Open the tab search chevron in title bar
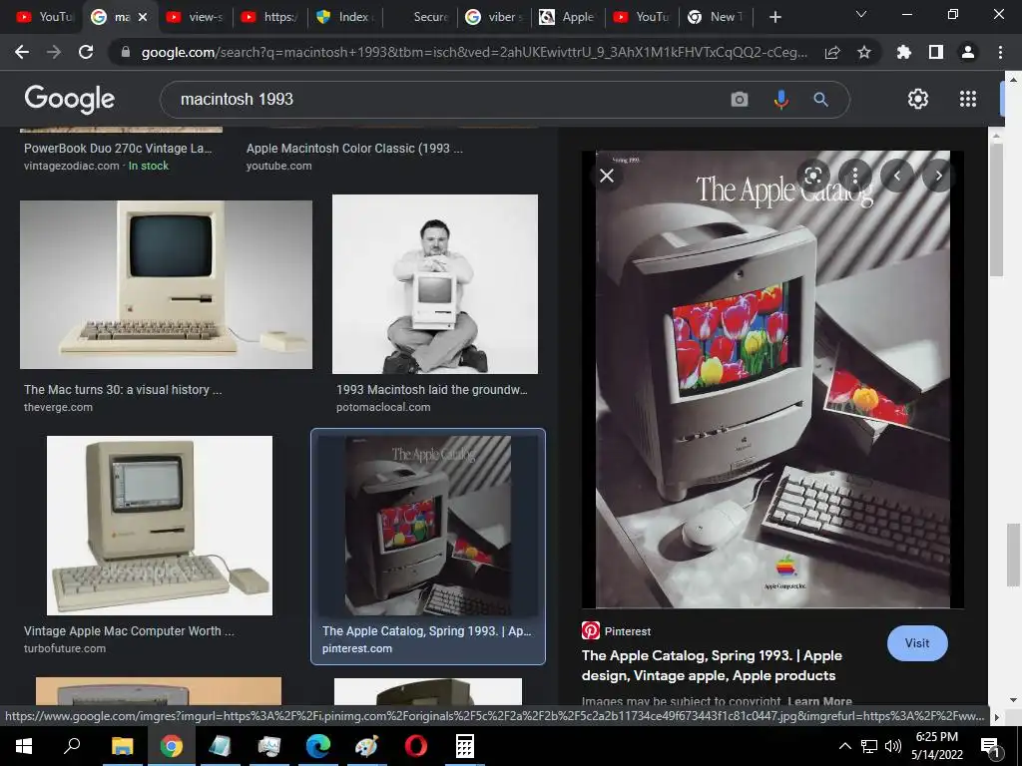The image size is (1022, 766). pos(861,15)
